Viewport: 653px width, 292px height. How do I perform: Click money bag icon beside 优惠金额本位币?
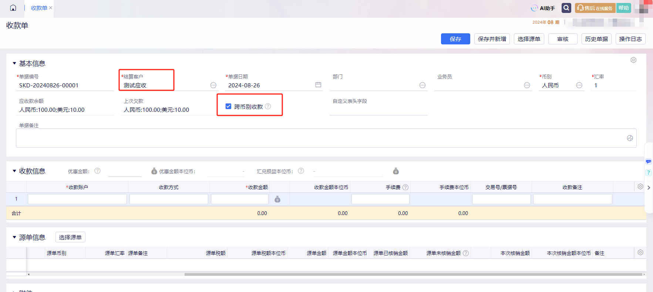(154, 171)
